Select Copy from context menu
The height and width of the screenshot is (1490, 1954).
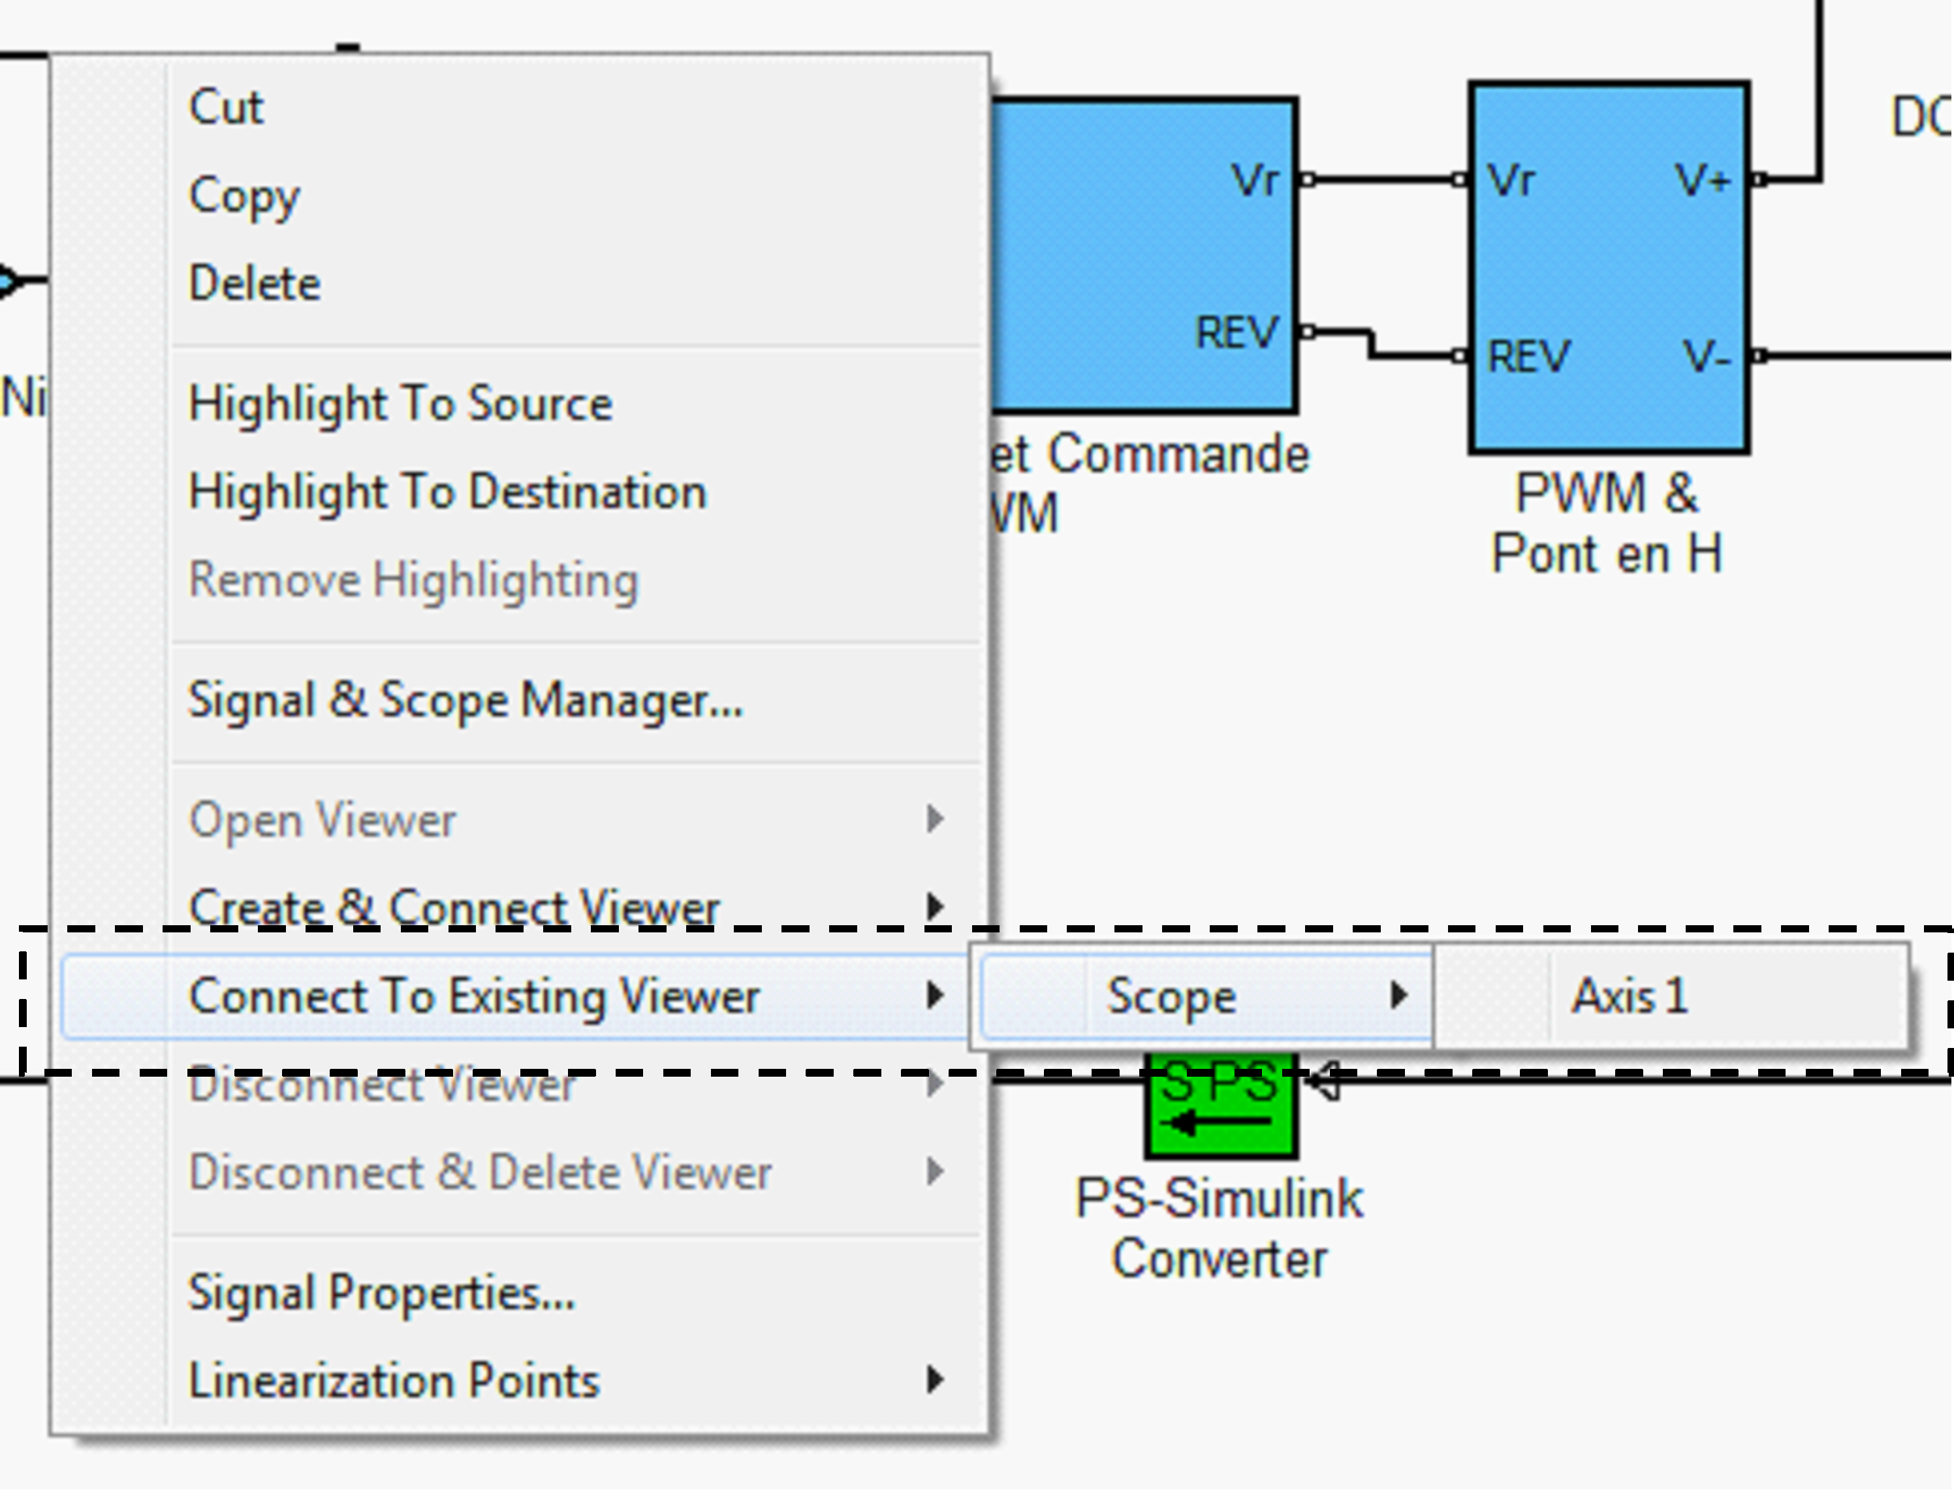tap(244, 196)
